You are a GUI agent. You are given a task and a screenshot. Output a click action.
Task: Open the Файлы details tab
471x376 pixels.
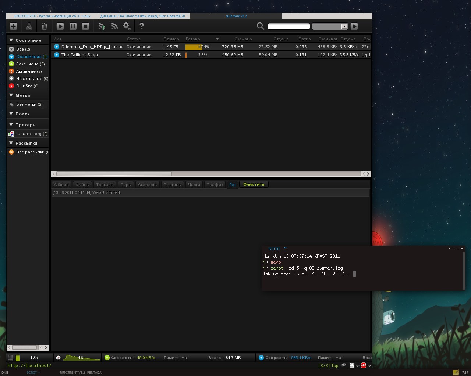tap(82, 185)
